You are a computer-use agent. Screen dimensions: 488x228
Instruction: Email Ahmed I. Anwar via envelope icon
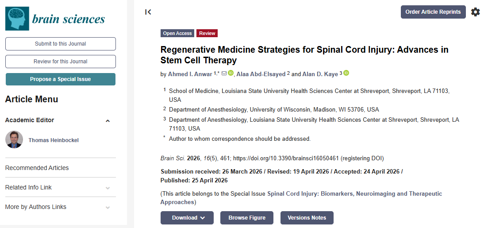click(224, 73)
